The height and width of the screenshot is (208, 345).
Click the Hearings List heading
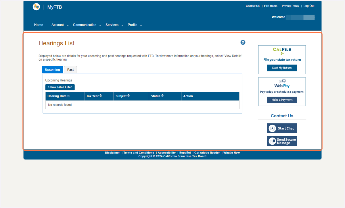click(x=57, y=43)
